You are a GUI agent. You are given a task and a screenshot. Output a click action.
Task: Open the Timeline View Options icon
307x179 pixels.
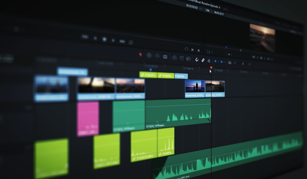tap(229, 63)
